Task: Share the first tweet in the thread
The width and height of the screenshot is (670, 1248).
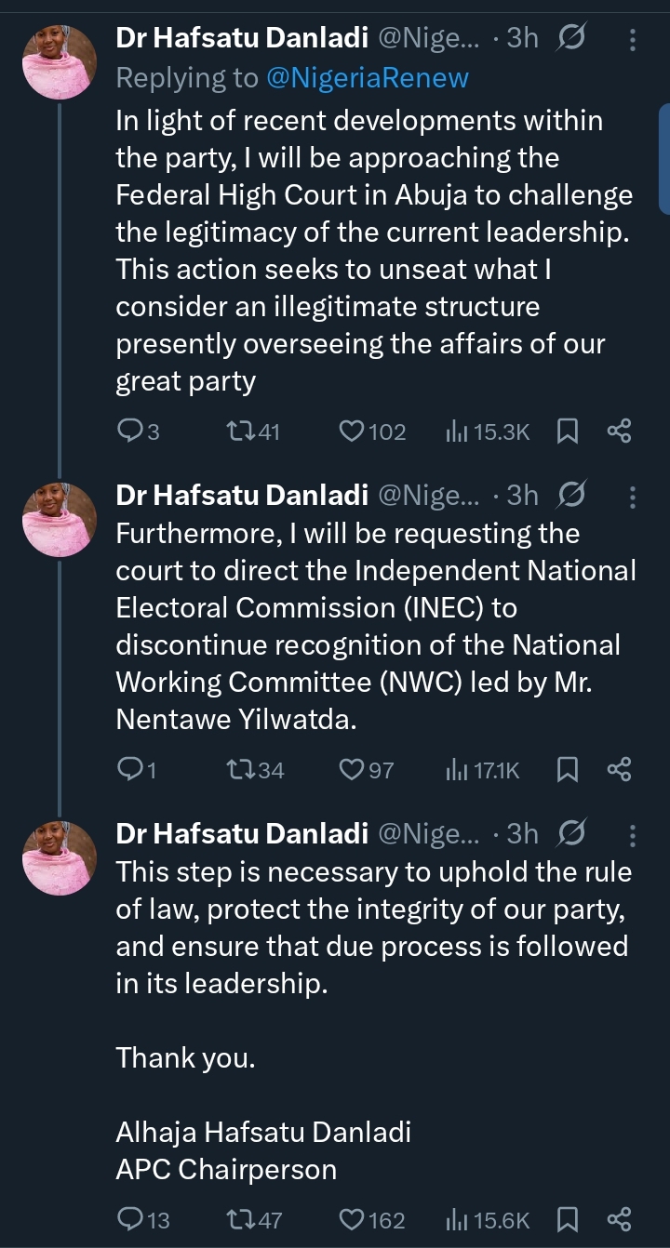Action: pyautogui.click(x=619, y=431)
